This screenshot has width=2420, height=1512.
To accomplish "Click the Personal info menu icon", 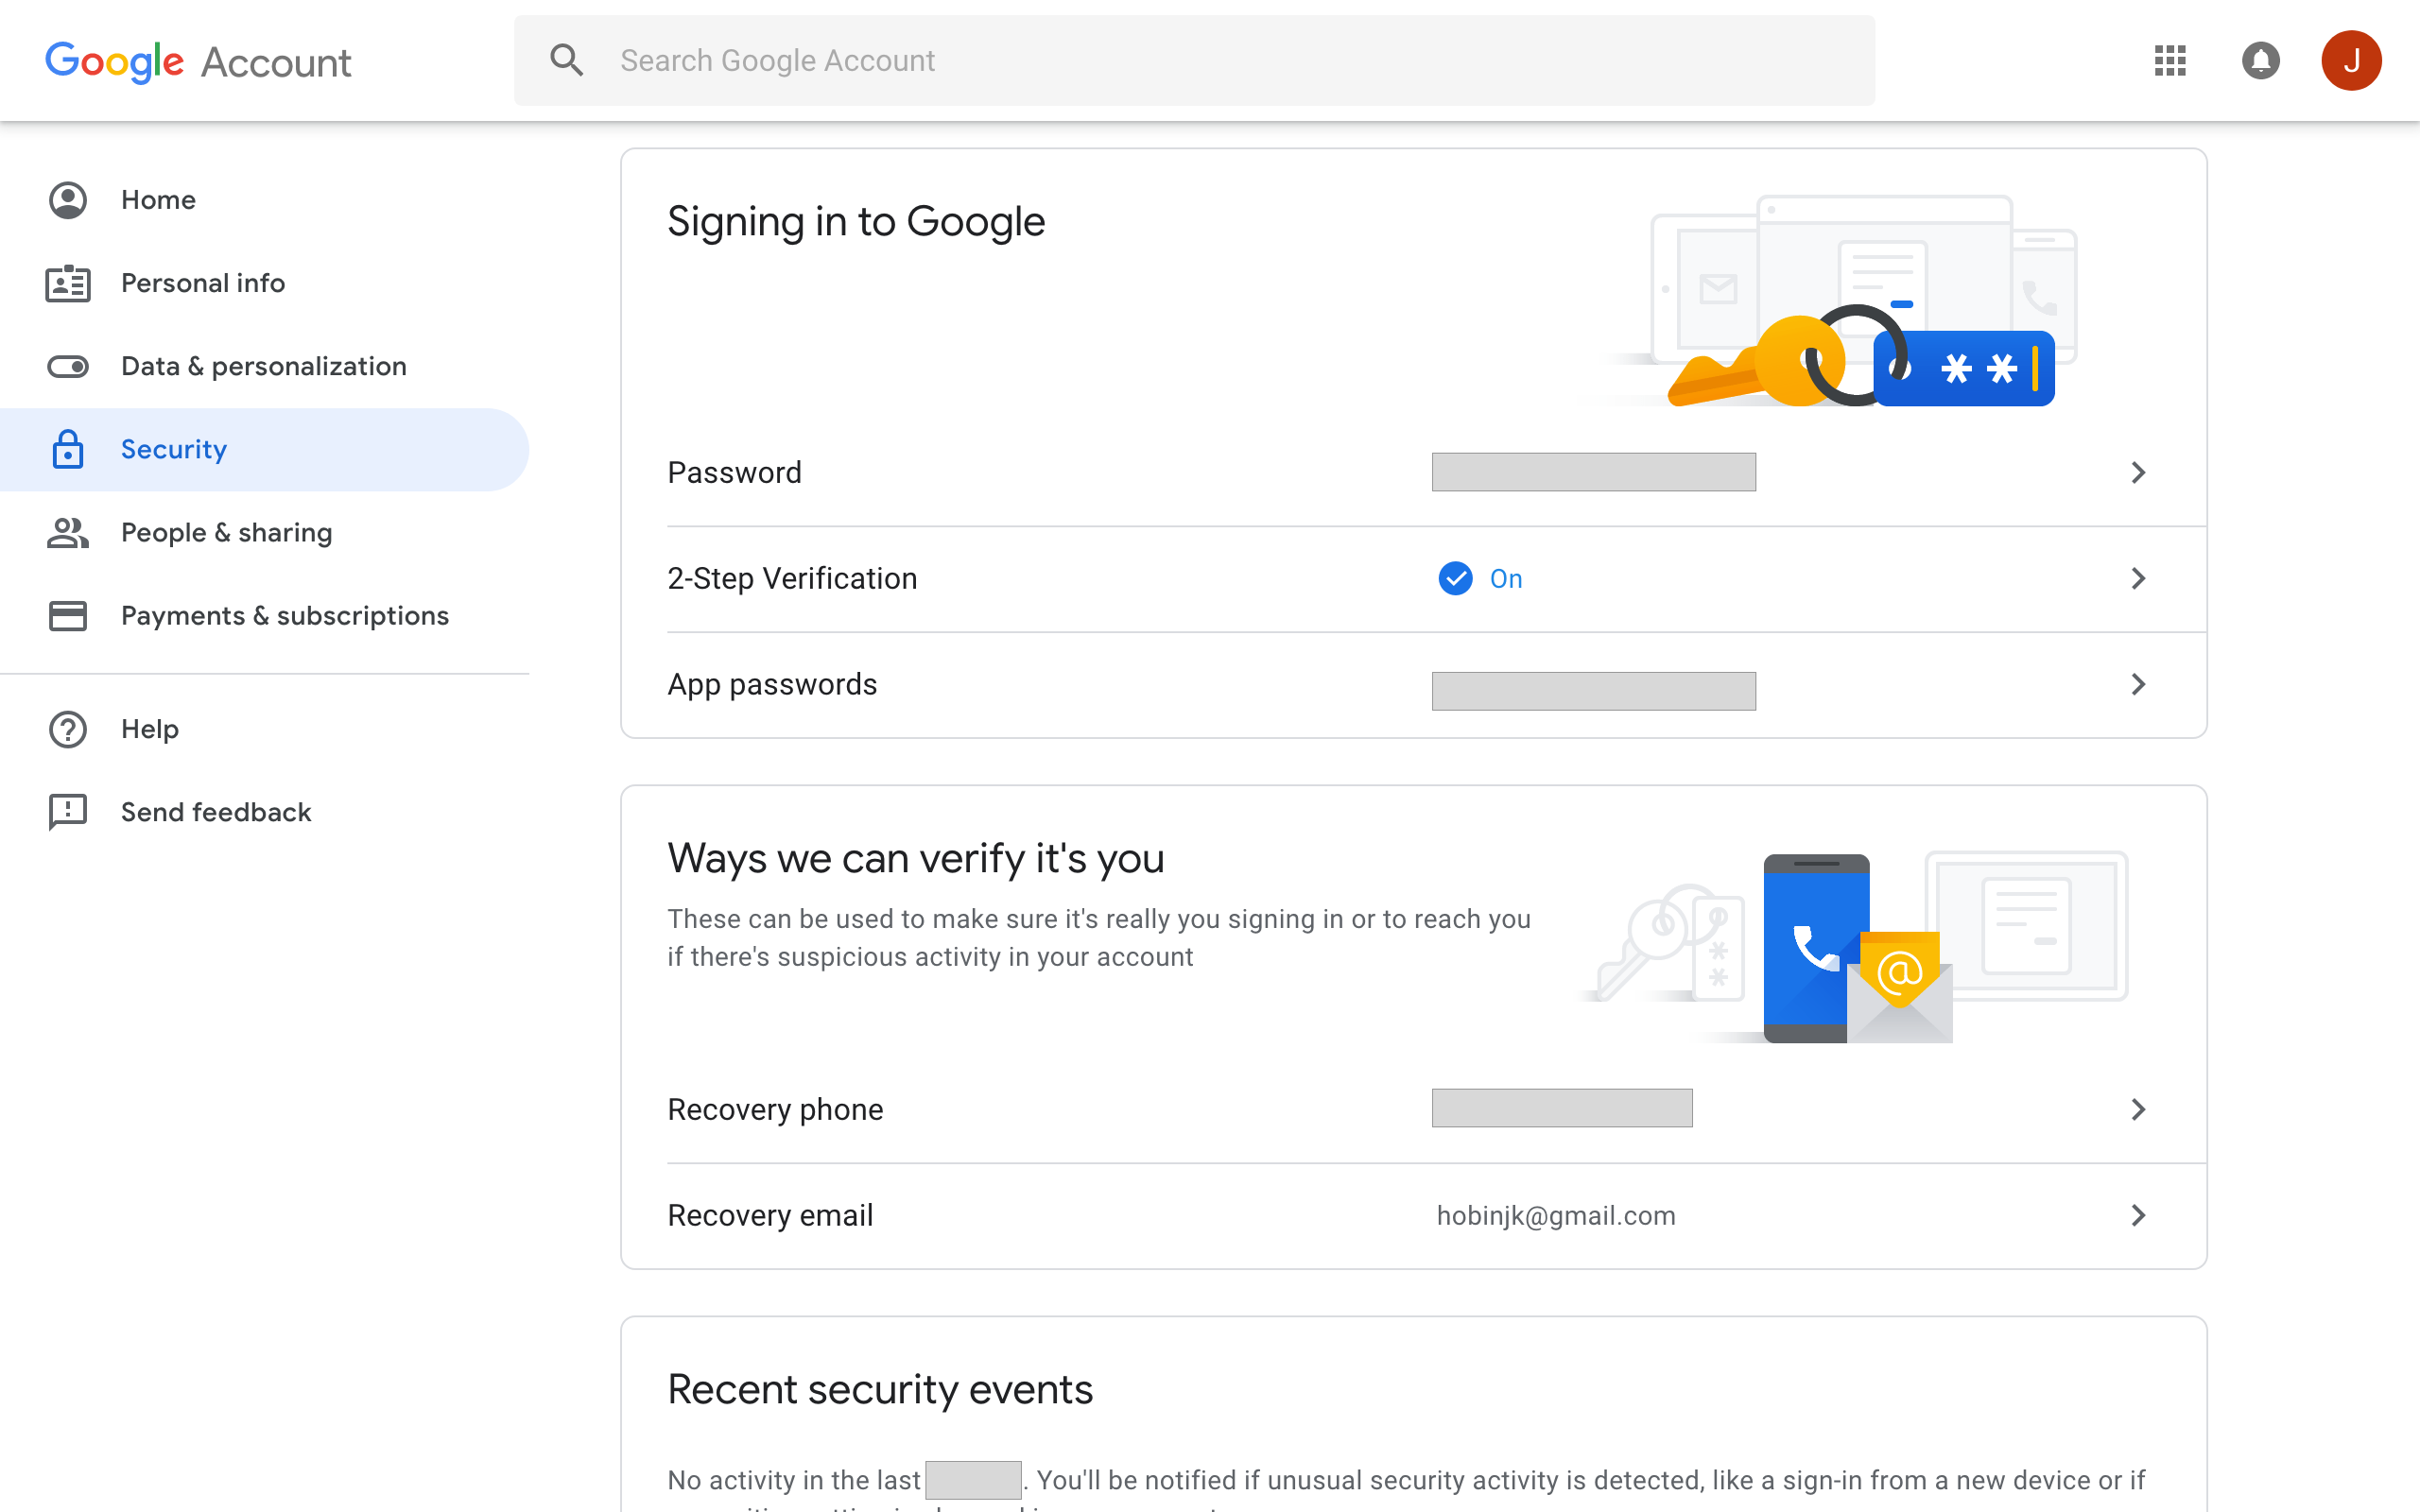I will coord(68,283).
